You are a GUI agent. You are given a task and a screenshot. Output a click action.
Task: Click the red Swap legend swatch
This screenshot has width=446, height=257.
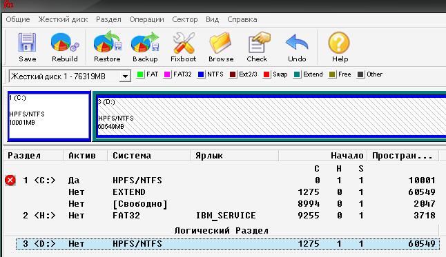click(x=266, y=74)
